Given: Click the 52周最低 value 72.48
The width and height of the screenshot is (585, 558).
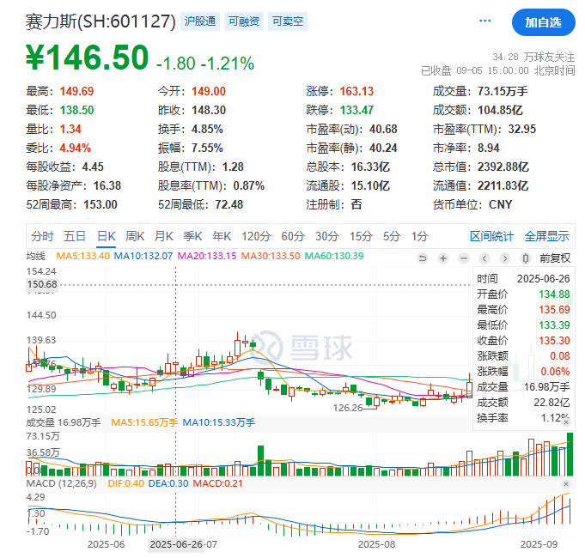Looking at the screenshot, I should pos(229,204).
